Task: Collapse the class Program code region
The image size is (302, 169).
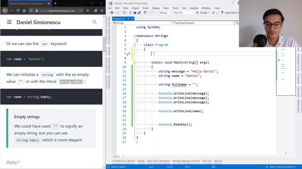Action: tap(134, 45)
